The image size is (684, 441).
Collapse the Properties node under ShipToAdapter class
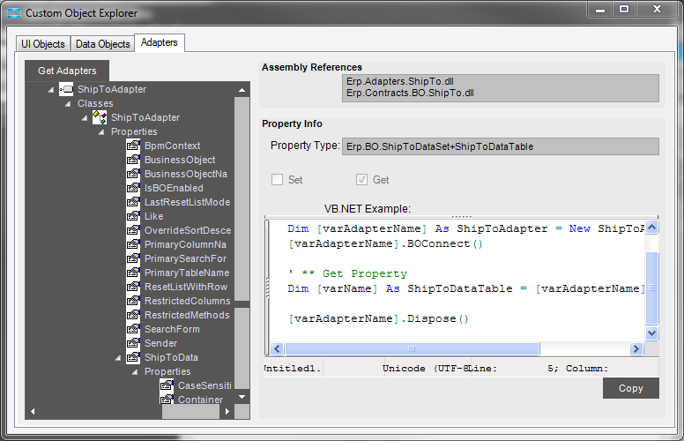pos(101,132)
